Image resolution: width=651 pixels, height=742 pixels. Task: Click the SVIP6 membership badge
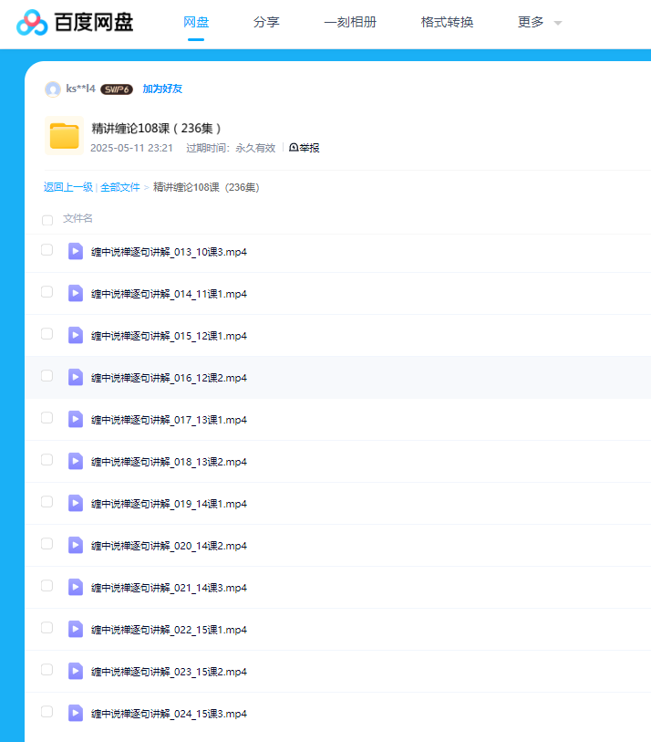[x=117, y=89]
